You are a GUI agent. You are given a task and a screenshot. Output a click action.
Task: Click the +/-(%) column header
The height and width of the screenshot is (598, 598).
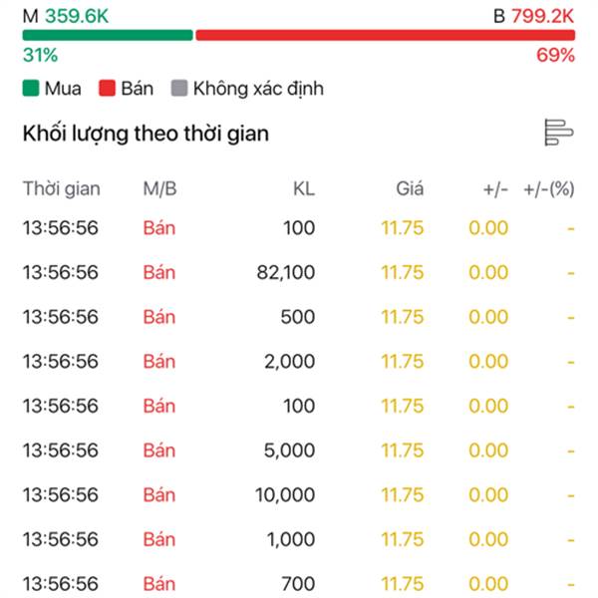coord(549,188)
